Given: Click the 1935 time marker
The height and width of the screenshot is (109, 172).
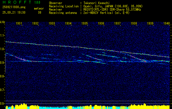Looking at the screenshot, I should click(85, 23).
